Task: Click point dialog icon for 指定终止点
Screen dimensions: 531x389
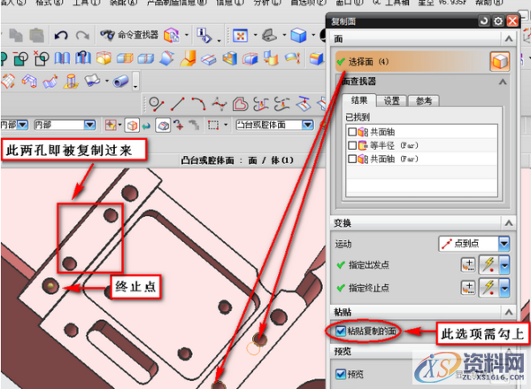Action: (468, 288)
